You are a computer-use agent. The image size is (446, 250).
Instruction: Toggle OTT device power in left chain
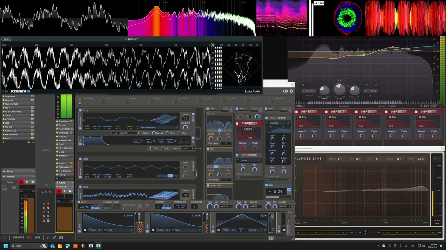point(3,123)
